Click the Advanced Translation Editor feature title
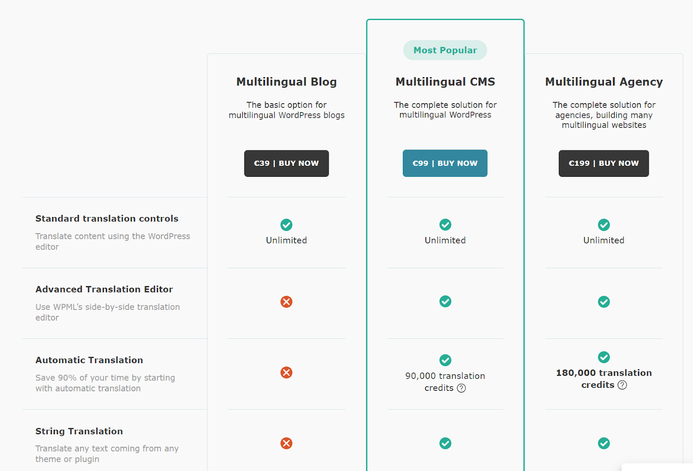This screenshot has width=693, height=471. click(x=104, y=289)
